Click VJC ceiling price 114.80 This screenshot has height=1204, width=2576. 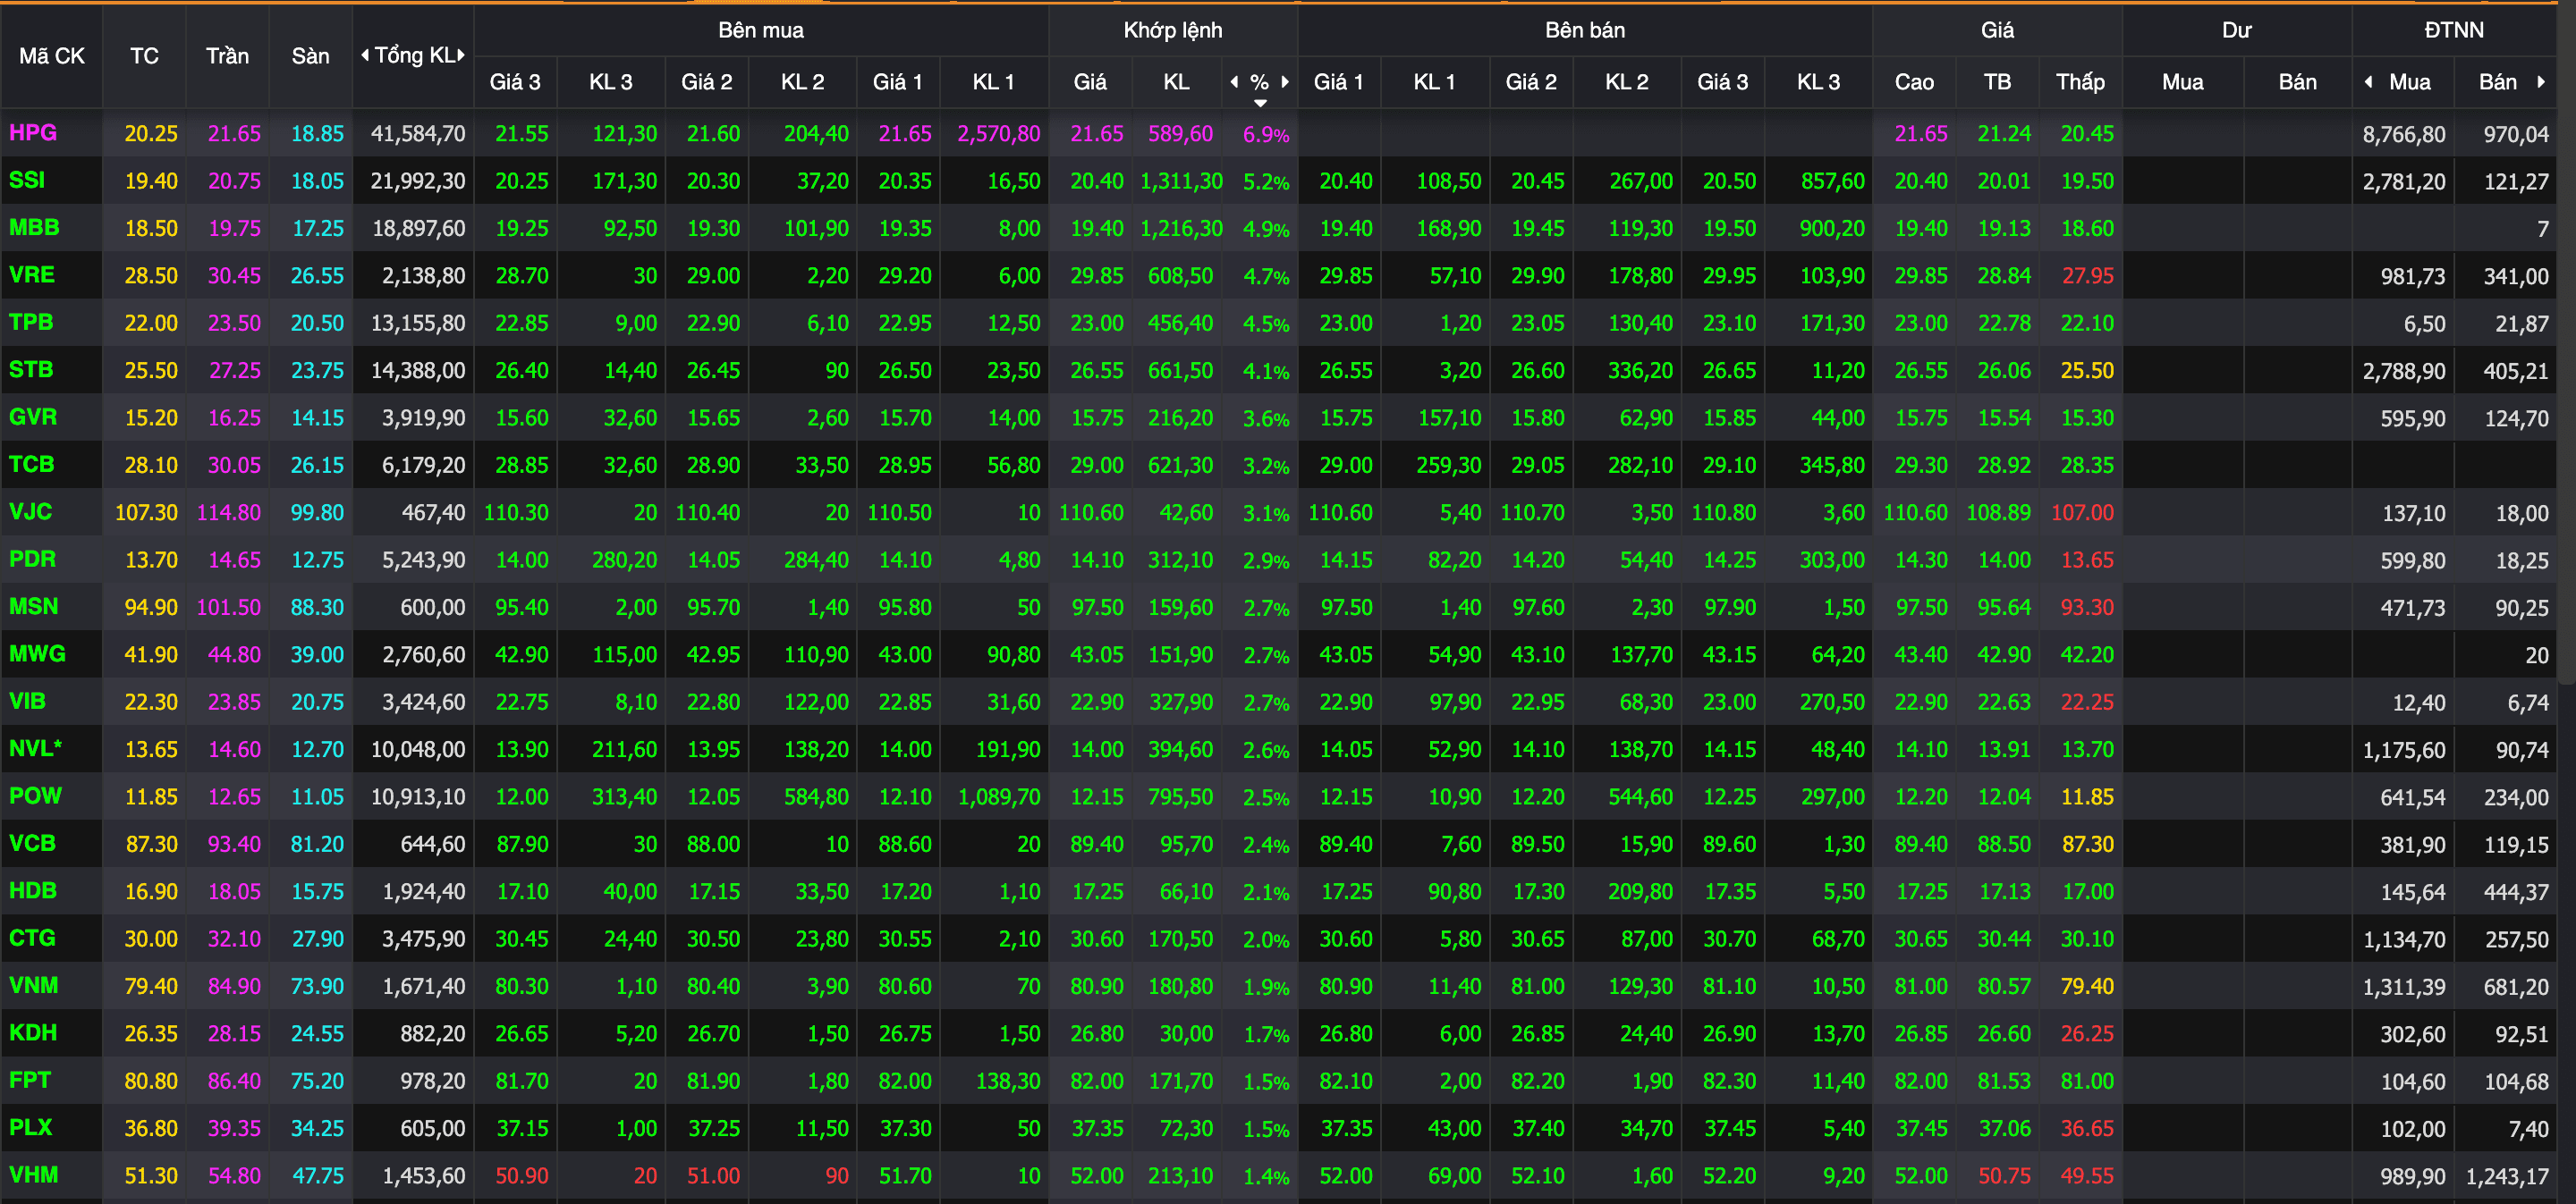[x=229, y=512]
